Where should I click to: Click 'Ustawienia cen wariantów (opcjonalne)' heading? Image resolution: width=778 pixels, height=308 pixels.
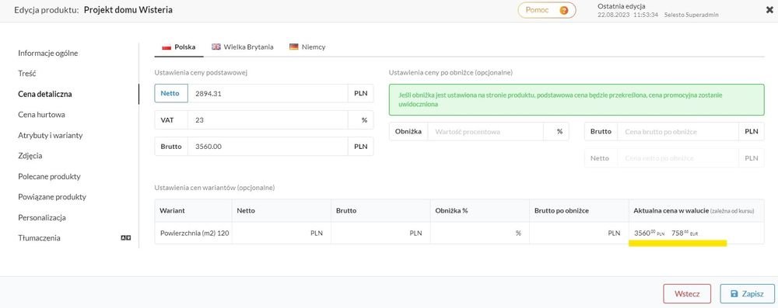(x=215, y=188)
